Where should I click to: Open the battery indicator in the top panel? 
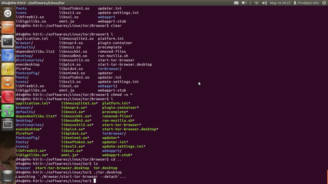tap(244, 3)
